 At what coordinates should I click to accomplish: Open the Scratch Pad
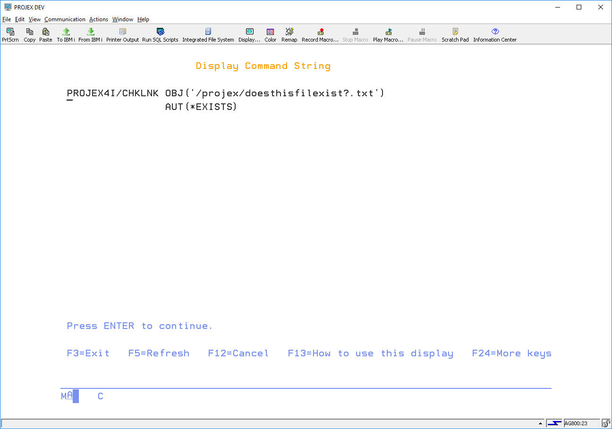click(x=455, y=35)
